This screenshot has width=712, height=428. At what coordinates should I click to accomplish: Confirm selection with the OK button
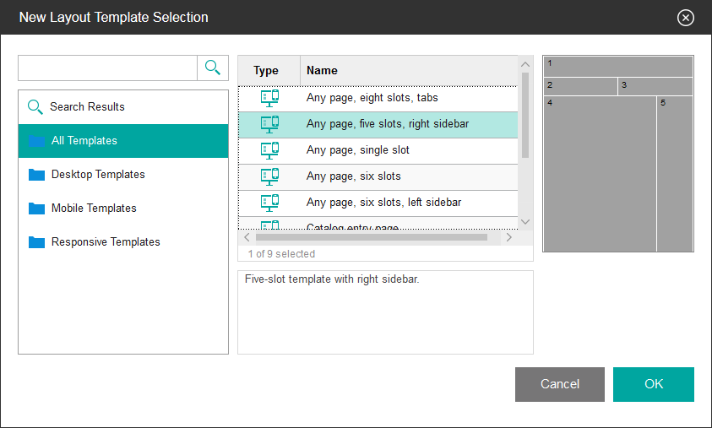(653, 384)
